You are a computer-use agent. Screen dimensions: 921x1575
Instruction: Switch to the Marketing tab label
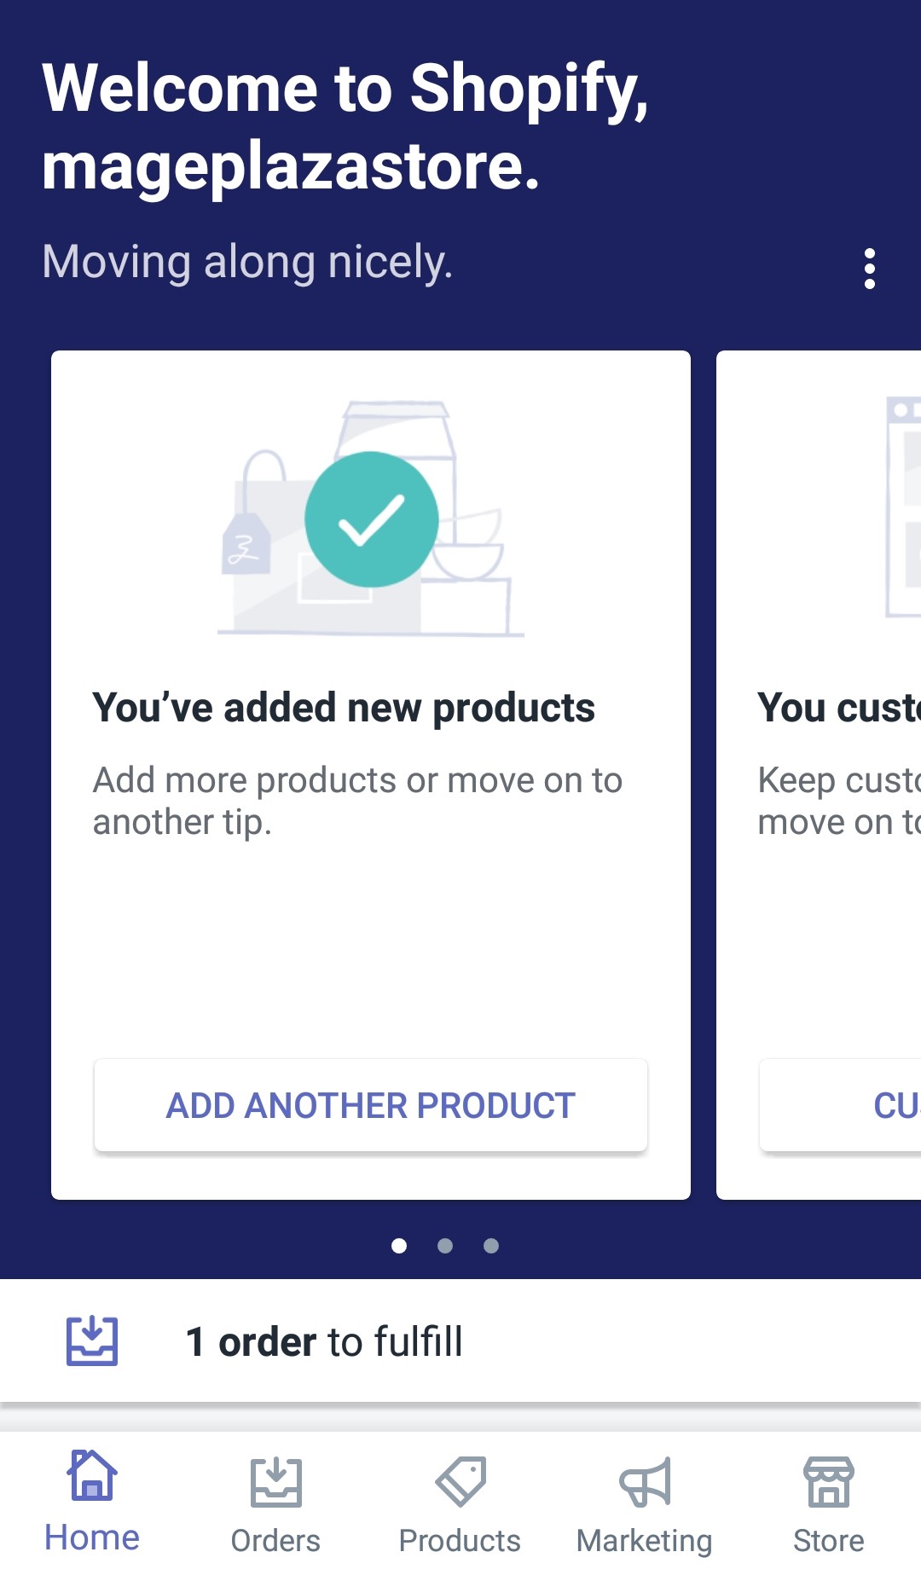pyautogui.click(x=645, y=1541)
